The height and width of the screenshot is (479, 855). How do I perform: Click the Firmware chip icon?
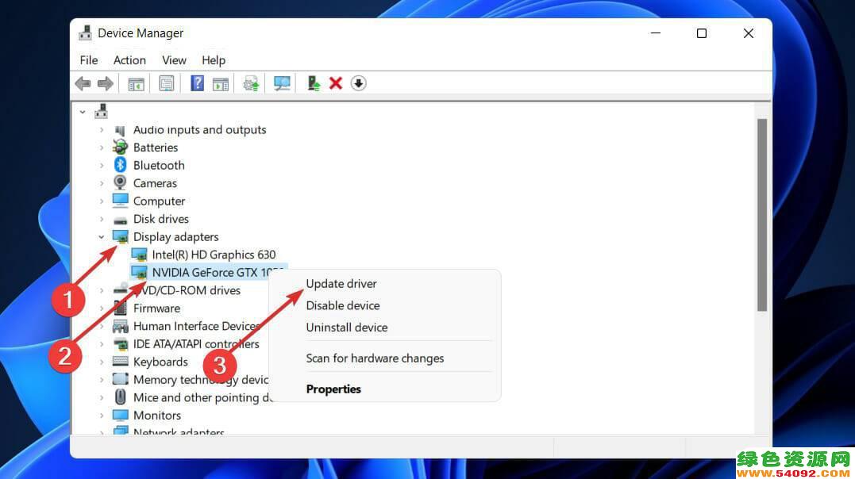(x=120, y=308)
